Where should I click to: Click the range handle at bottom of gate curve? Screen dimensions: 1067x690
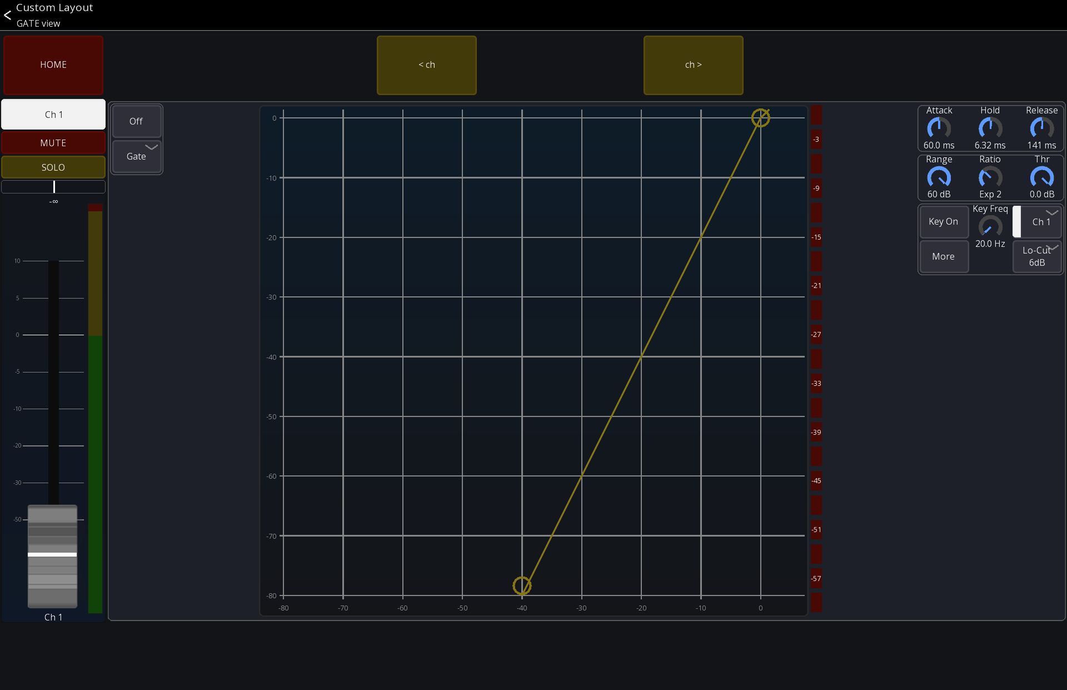(522, 585)
